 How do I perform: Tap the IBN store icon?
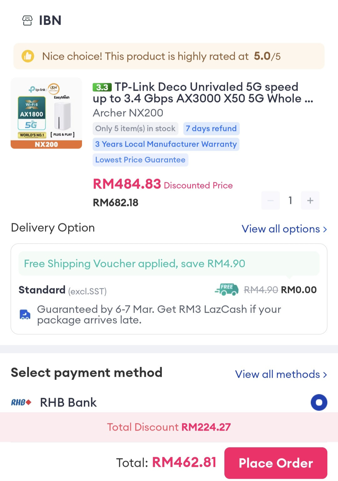27,21
